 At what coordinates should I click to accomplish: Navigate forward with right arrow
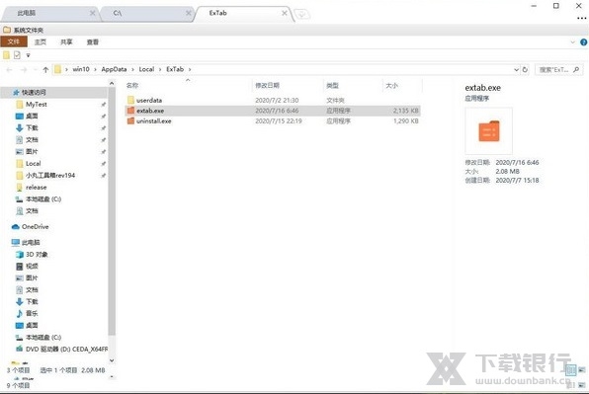pos(24,69)
